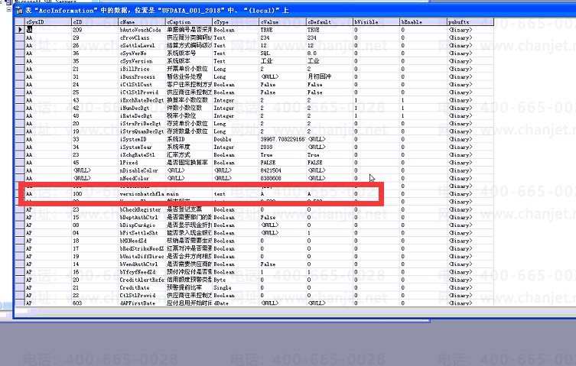Click the Double type cell
The image size is (576, 366).
click(236, 139)
